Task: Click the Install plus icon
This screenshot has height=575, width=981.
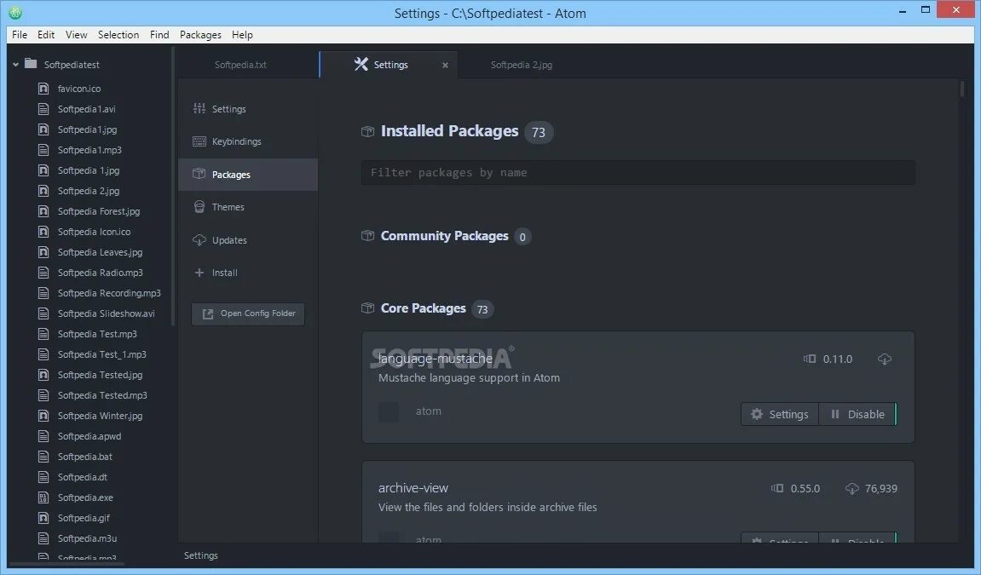Action: tap(199, 273)
